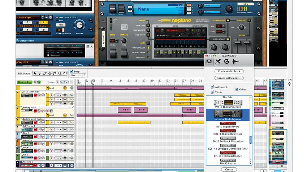Screen dimensions: 307x172
Task: Toggle the Manual Rec button
Action: tap(25, 82)
